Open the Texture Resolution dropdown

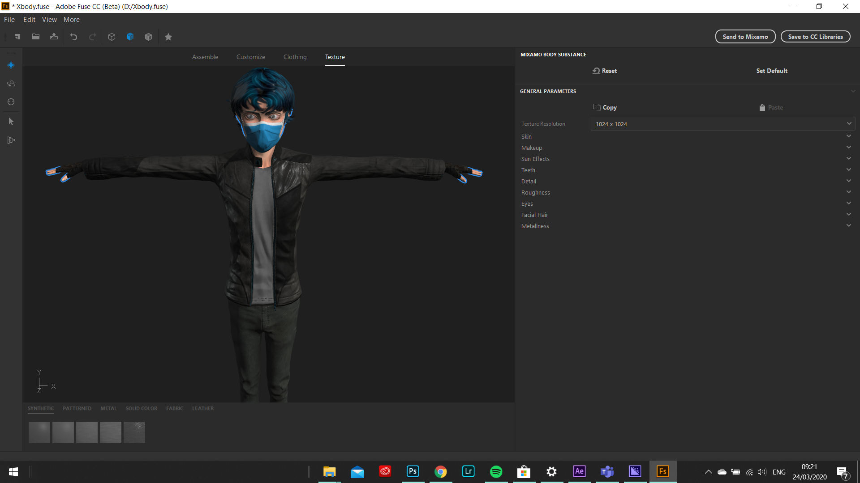(722, 124)
